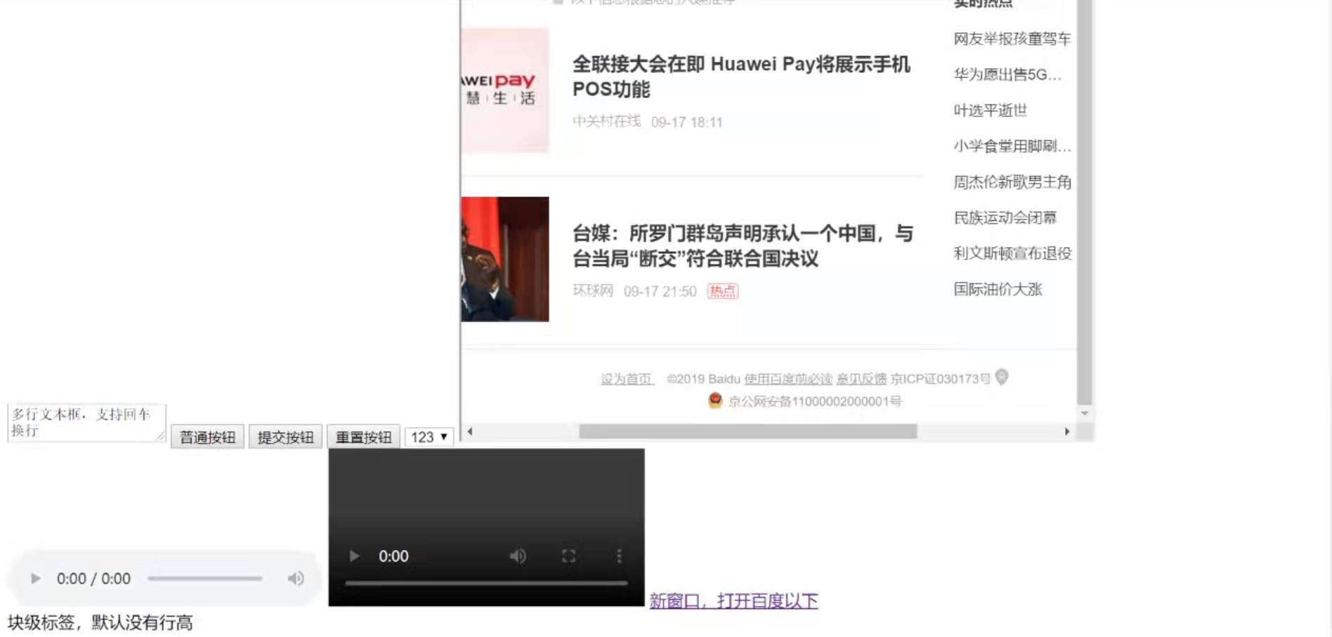Open hot topic 网友举报孩童驾车

1012,39
